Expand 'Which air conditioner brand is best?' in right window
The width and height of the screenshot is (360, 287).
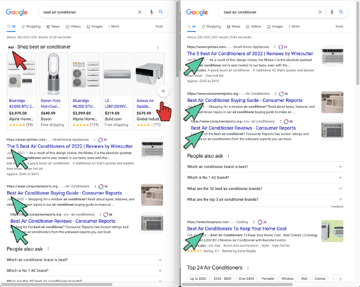coord(265,167)
